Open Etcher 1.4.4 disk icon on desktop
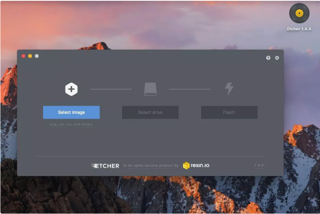 pos(299,13)
